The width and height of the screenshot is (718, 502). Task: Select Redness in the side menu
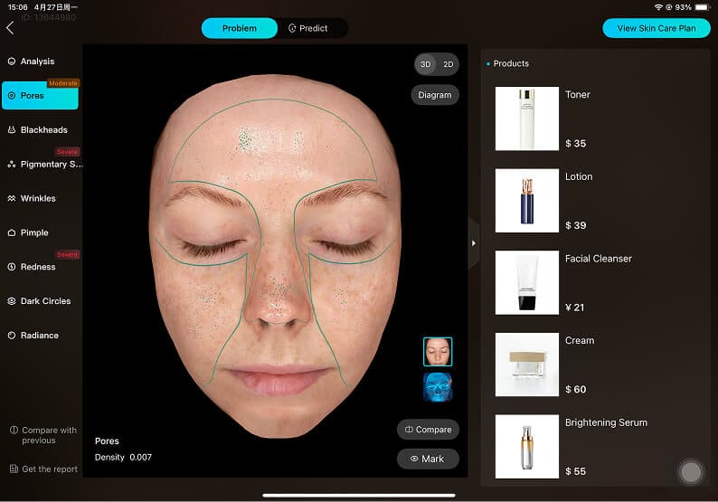coord(40,267)
